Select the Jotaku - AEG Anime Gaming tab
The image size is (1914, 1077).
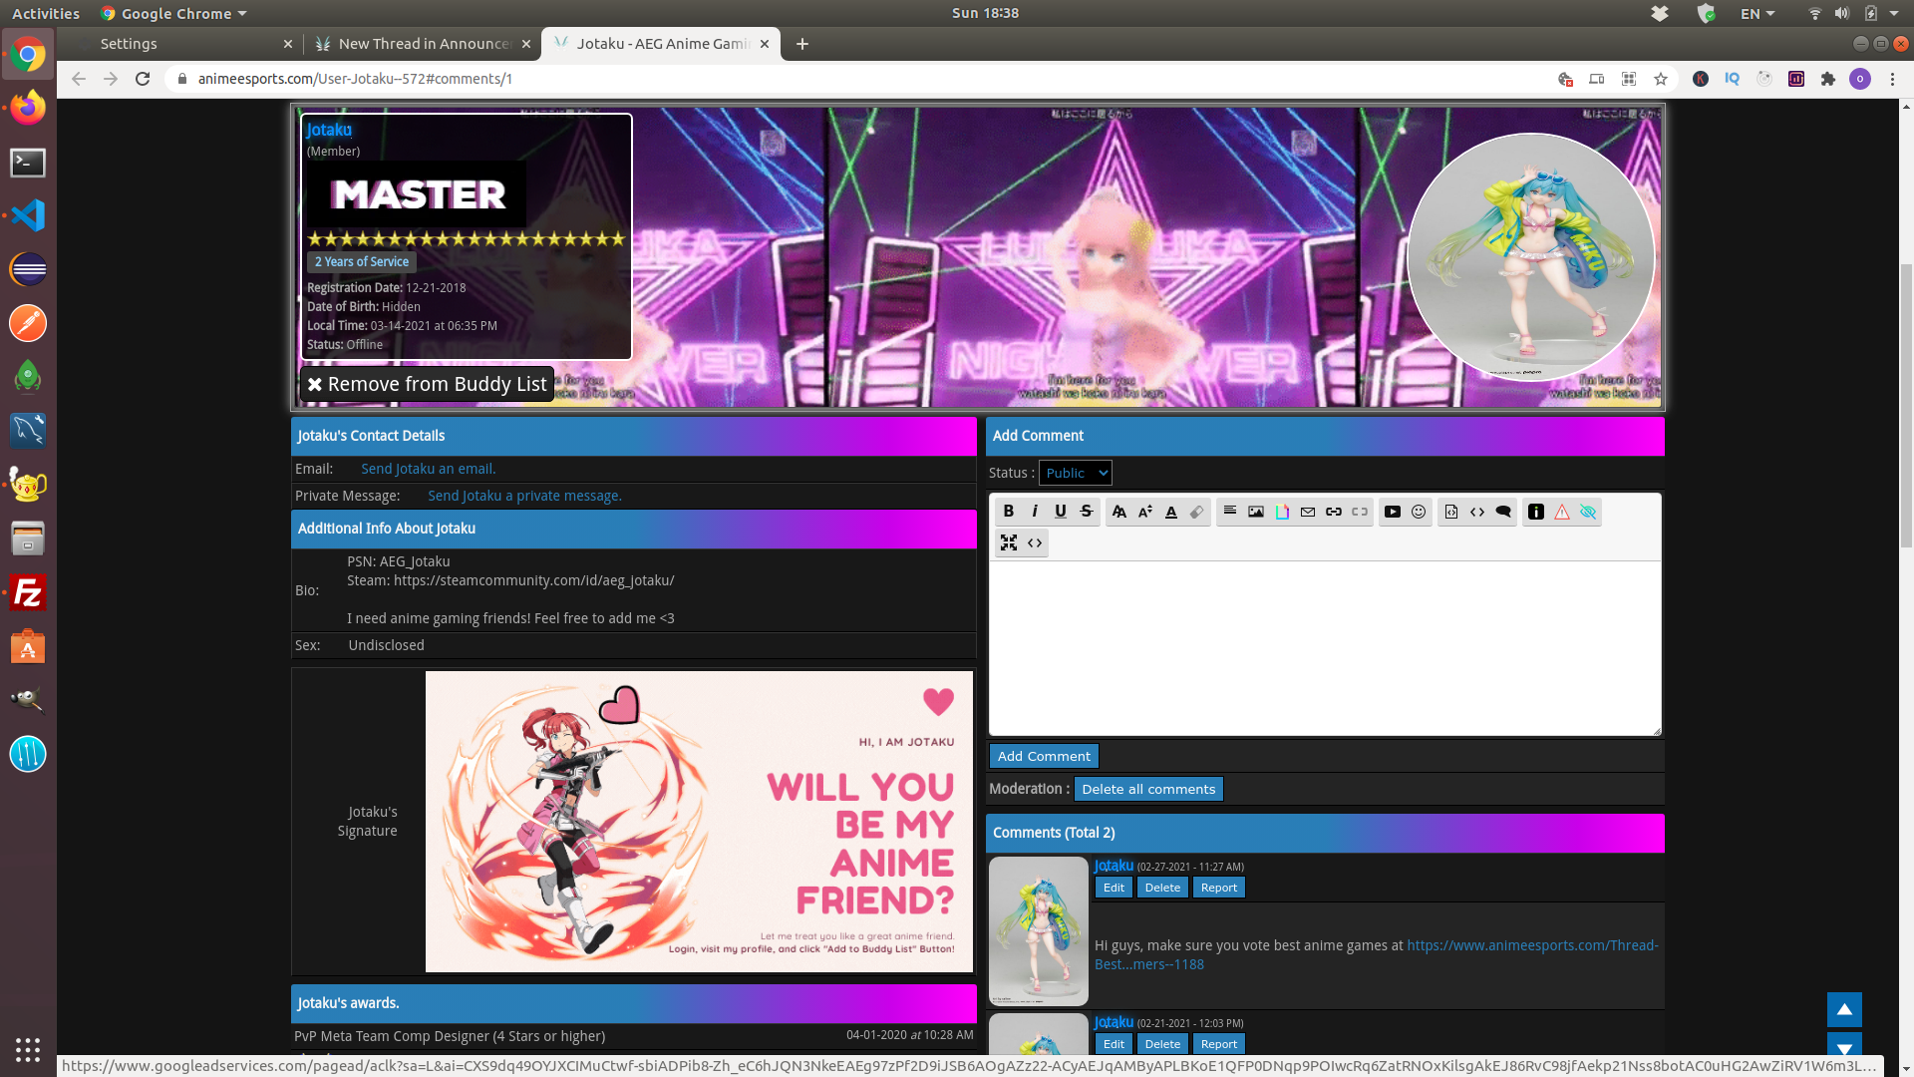[663, 44]
